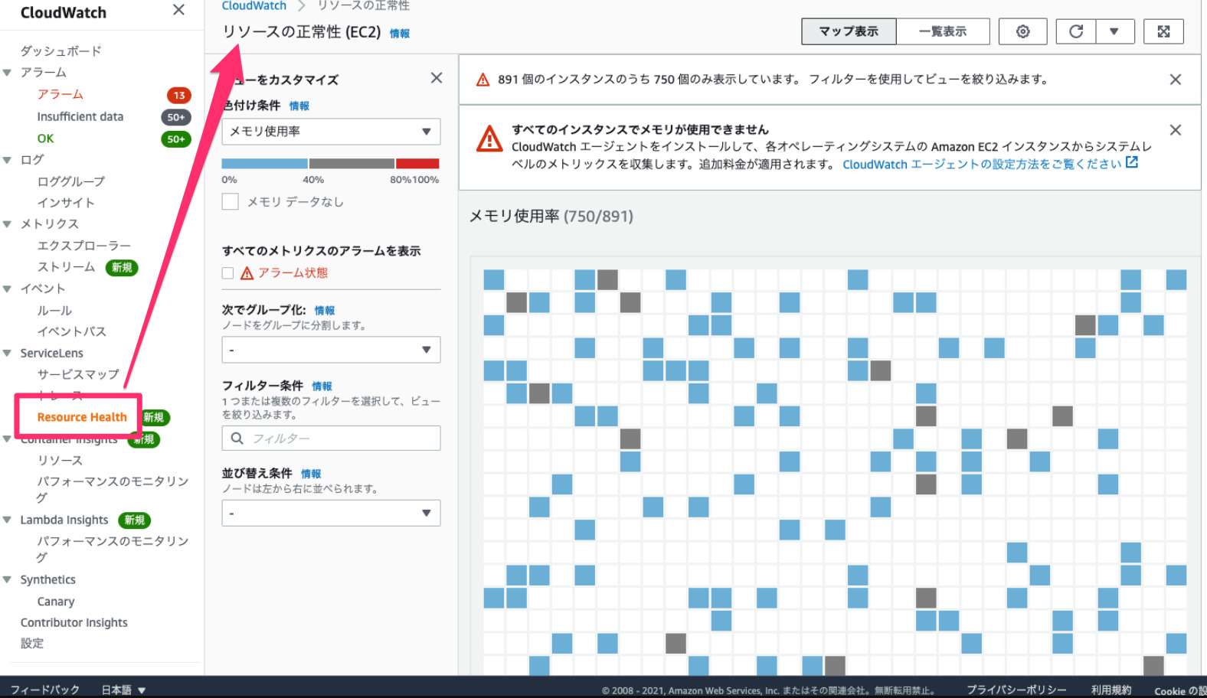Collapse the ServiceLens tree section
The image size is (1207, 698).
7,353
